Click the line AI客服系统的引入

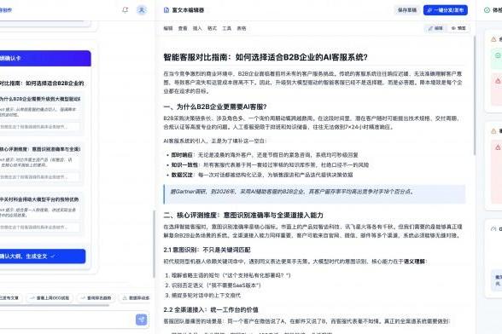point(214,141)
